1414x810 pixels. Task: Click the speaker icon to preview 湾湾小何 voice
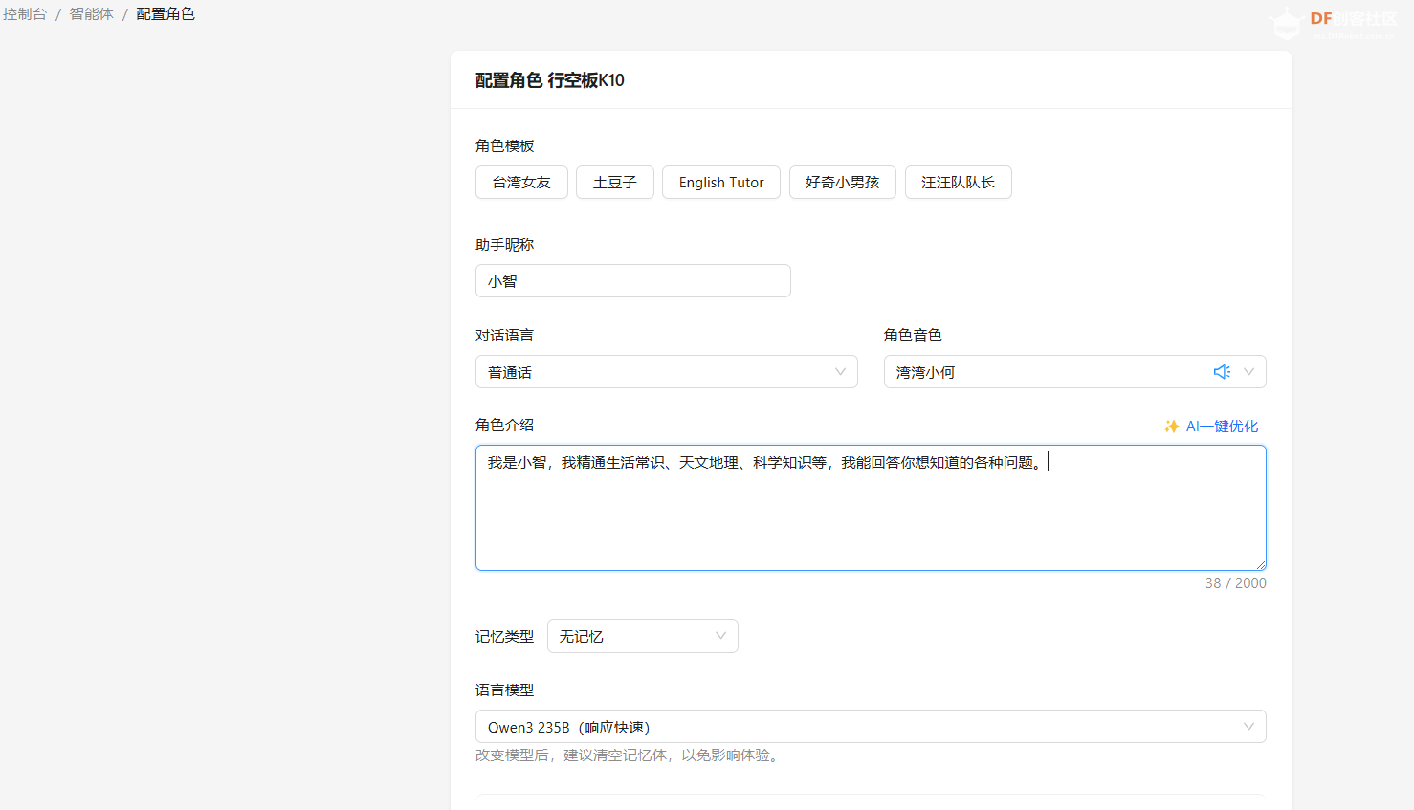(x=1222, y=371)
